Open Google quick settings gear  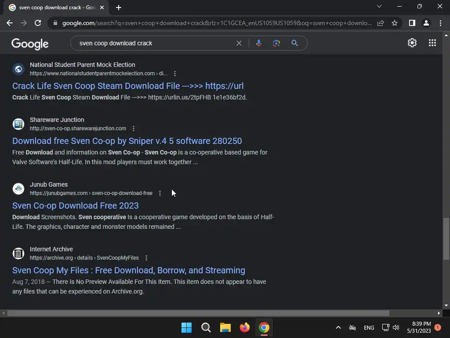pos(412,43)
